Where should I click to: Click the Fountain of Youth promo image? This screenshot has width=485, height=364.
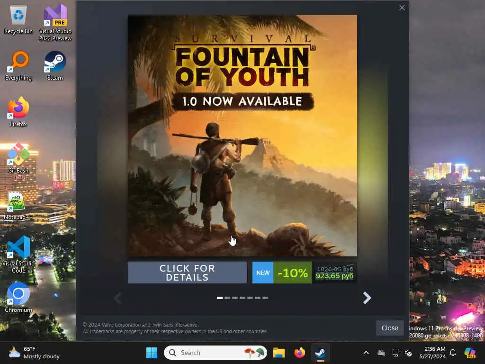(x=242, y=136)
